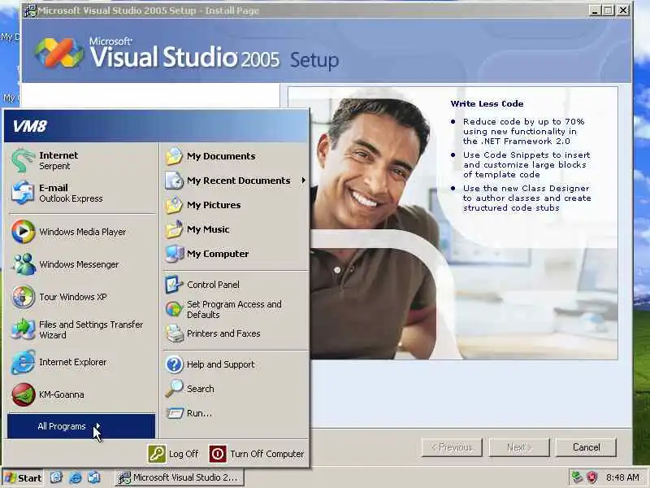This screenshot has width=650, height=488.
Task: Select the Internet Serpent menu entry text
Action: [x=58, y=160]
